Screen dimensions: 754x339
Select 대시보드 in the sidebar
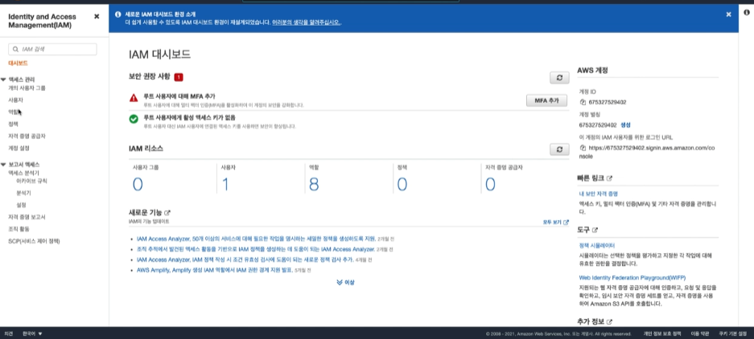coord(18,63)
